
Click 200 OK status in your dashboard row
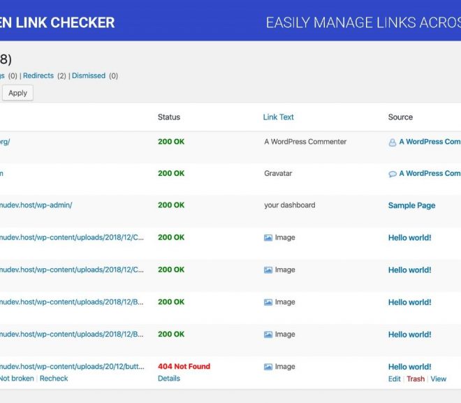[171, 205]
